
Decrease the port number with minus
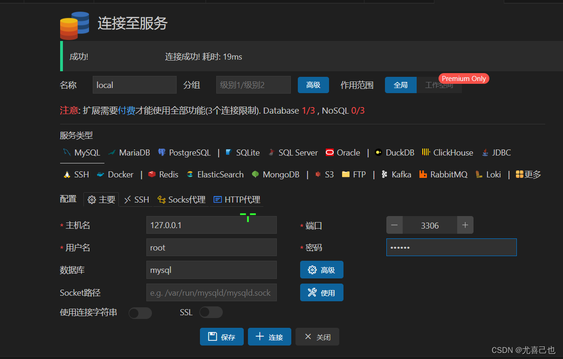tap(394, 225)
